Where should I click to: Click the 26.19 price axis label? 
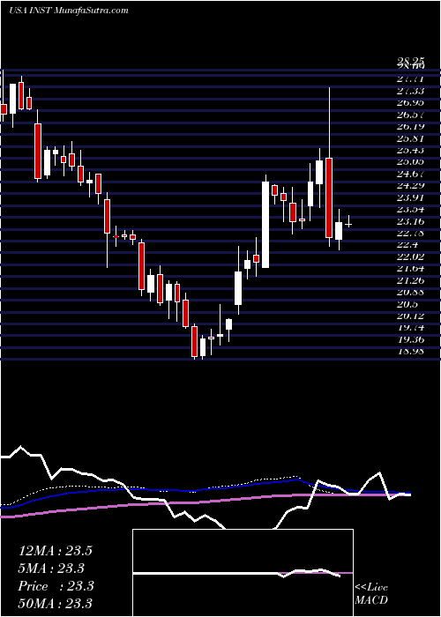pos(410,126)
